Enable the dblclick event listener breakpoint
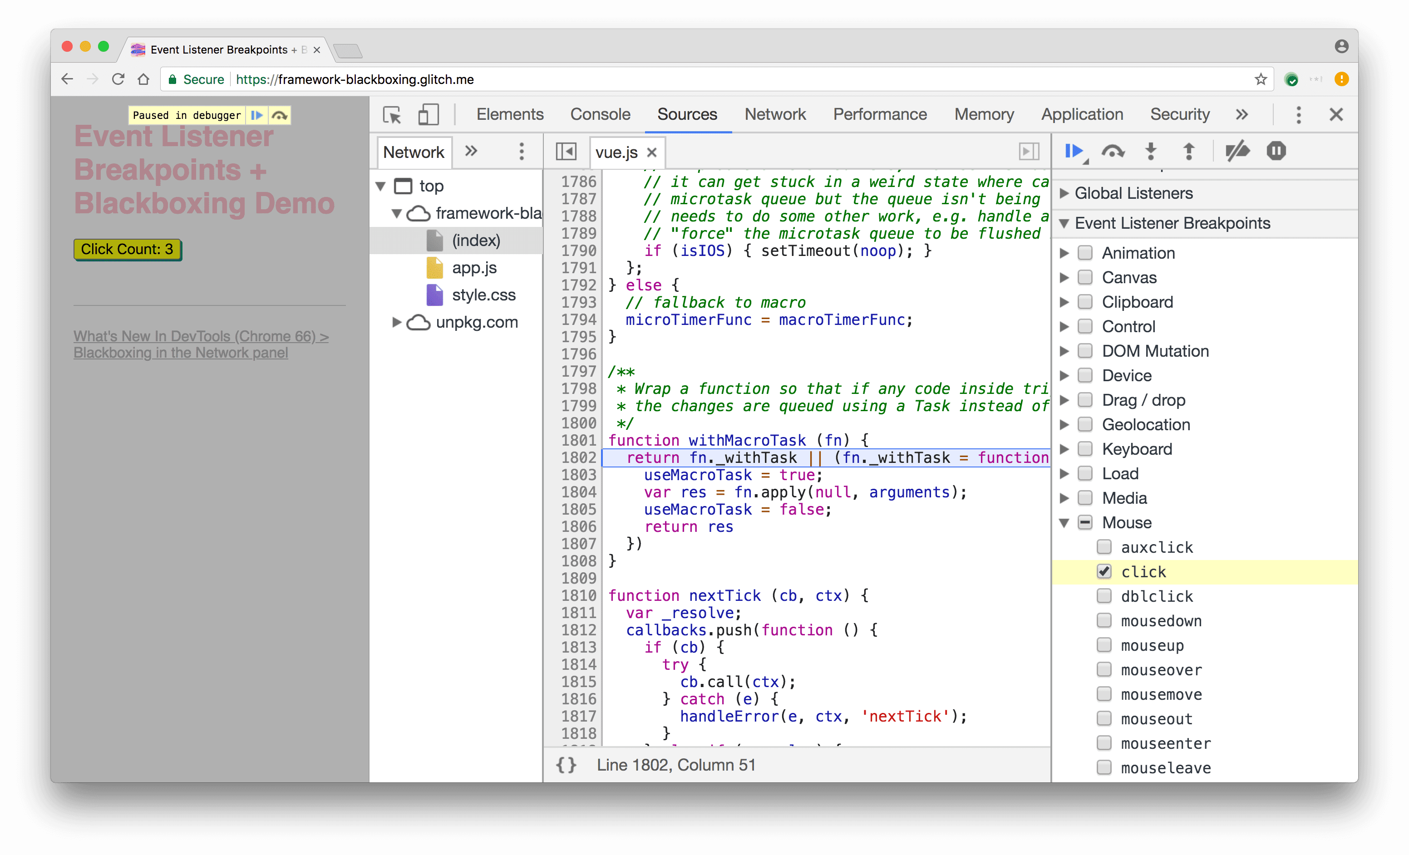The image size is (1409, 855). tap(1103, 595)
